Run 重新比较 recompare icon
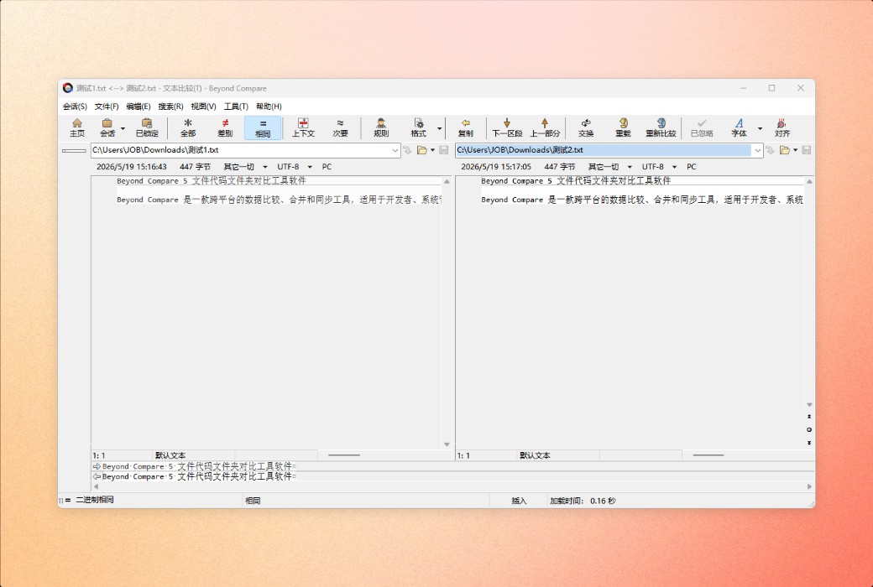Viewport: 873px width, 587px height. coord(661,127)
